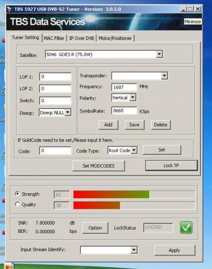Click the TBS app icon in title bar
The image size is (212, 269).
(x=9, y=9)
